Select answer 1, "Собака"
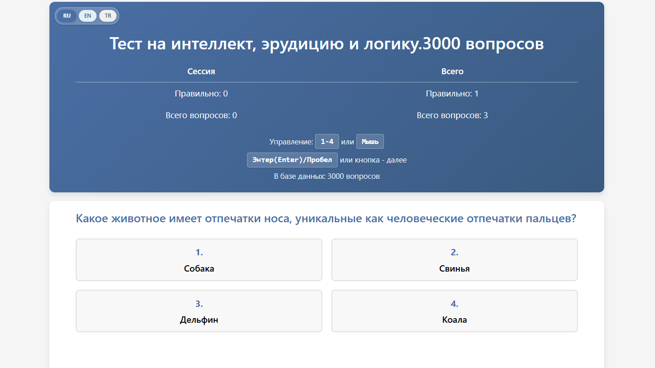 click(x=199, y=260)
